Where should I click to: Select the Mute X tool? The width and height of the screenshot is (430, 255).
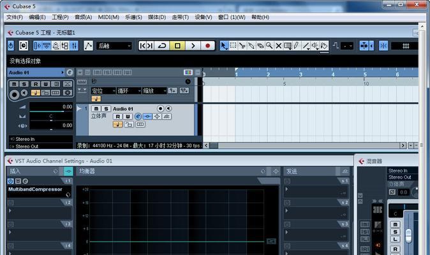(x=278, y=45)
